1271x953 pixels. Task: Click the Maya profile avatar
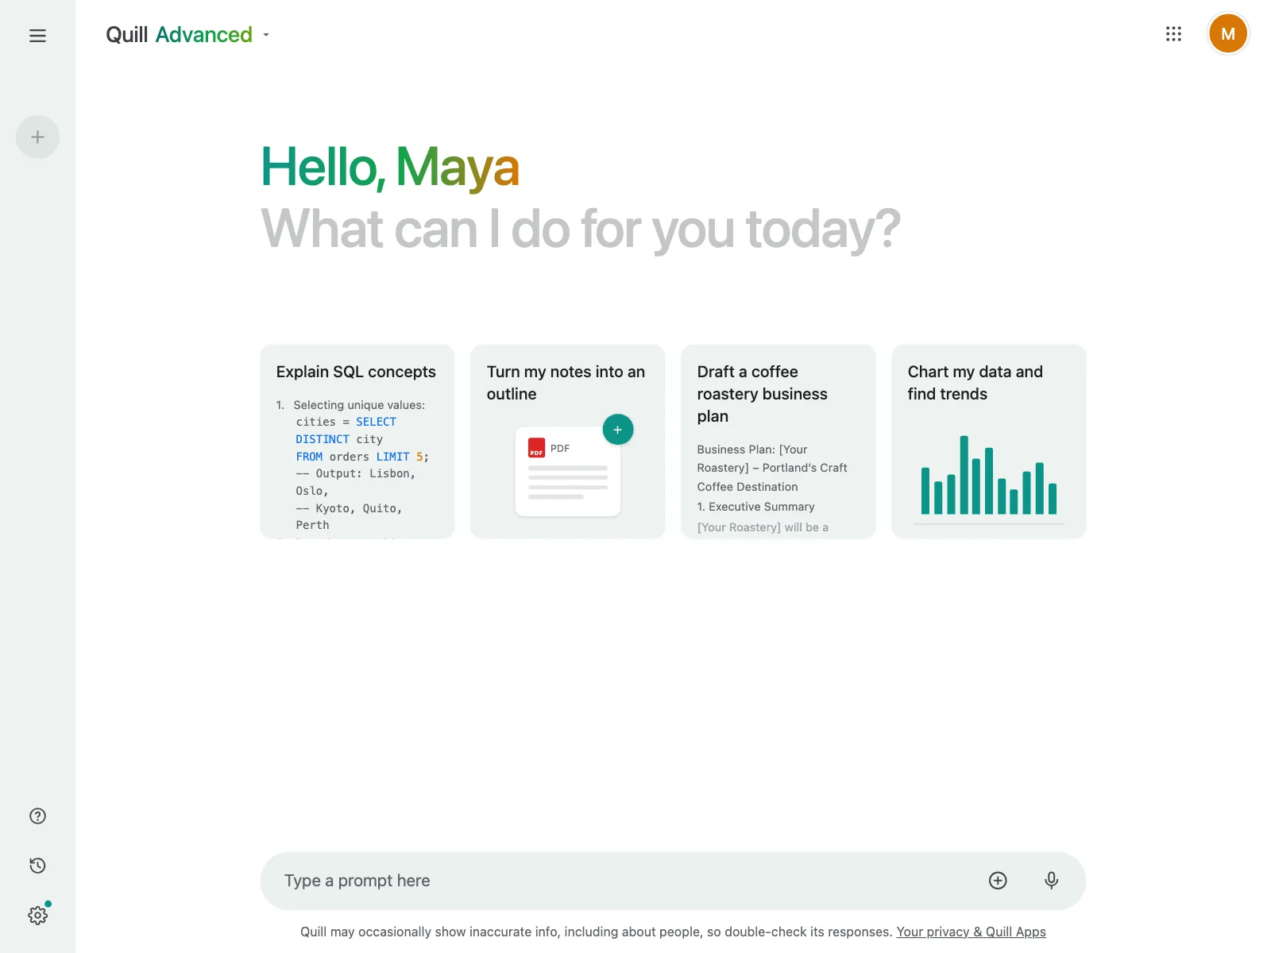coord(1227,34)
